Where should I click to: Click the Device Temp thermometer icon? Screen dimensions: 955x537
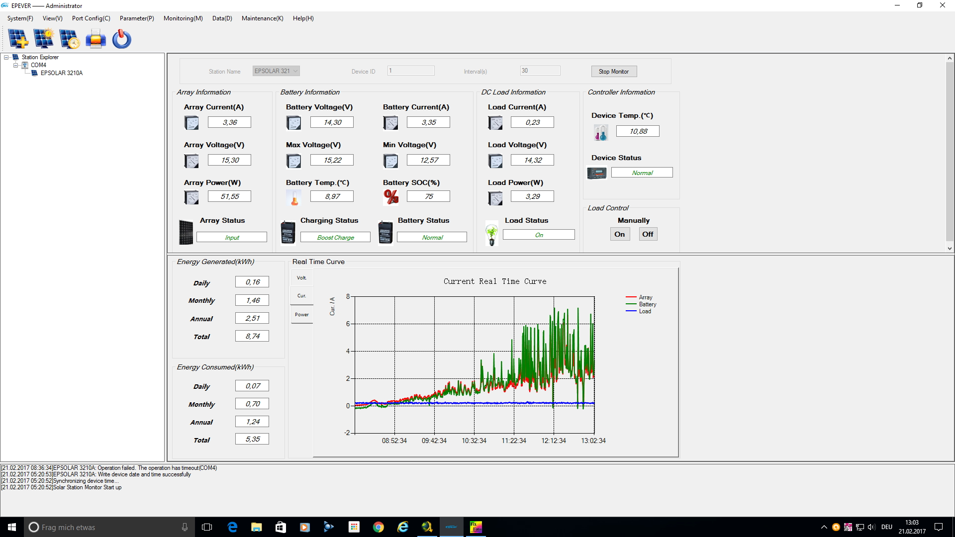point(600,132)
